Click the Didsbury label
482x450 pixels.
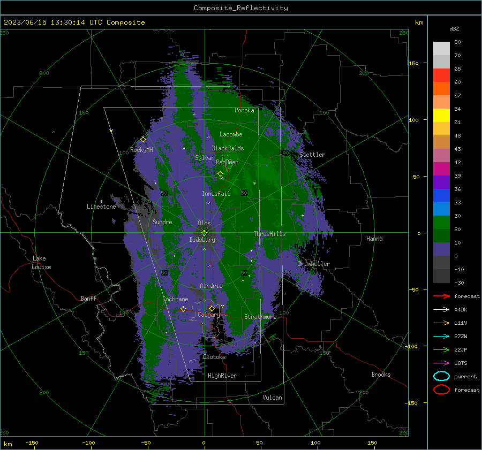pos(202,240)
